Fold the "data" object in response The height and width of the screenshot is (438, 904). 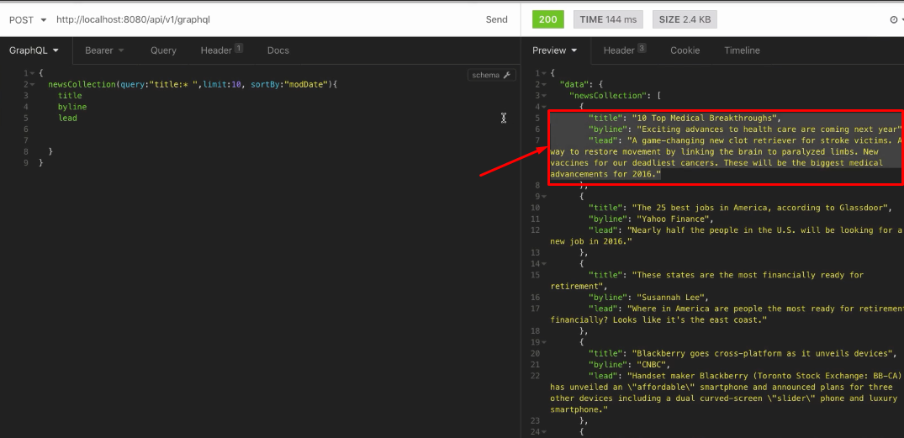543,85
